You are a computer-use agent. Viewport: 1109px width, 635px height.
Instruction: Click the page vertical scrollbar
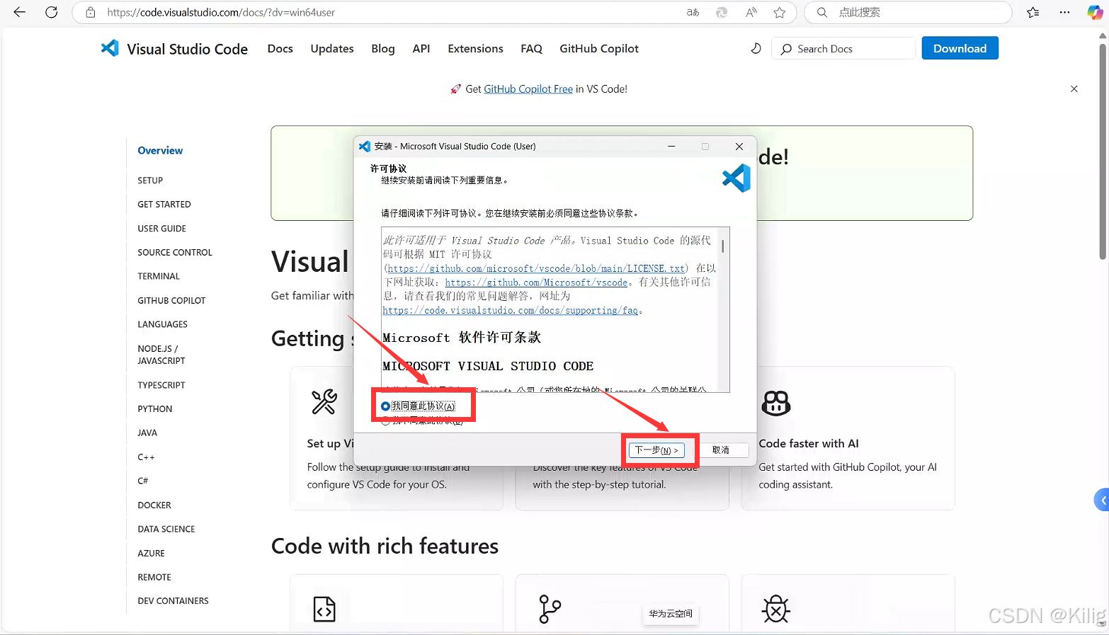pos(1103,150)
